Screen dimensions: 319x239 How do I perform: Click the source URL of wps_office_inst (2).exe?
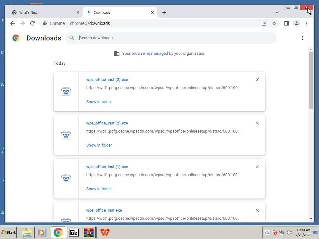click(x=163, y=131)
